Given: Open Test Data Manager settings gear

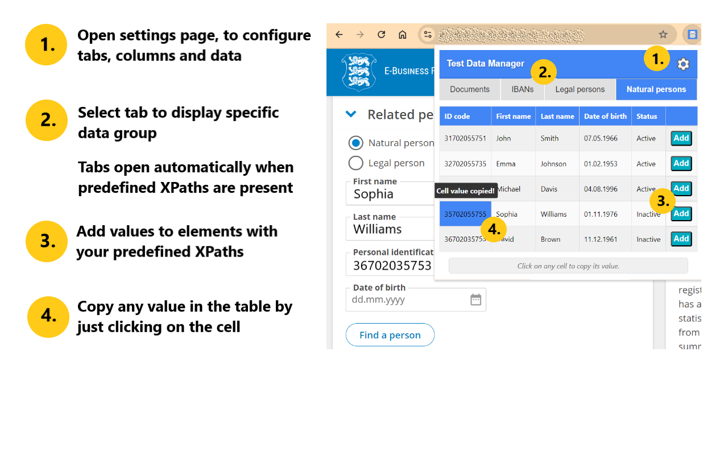Looking at the screenshot, I should pos(682,64).
